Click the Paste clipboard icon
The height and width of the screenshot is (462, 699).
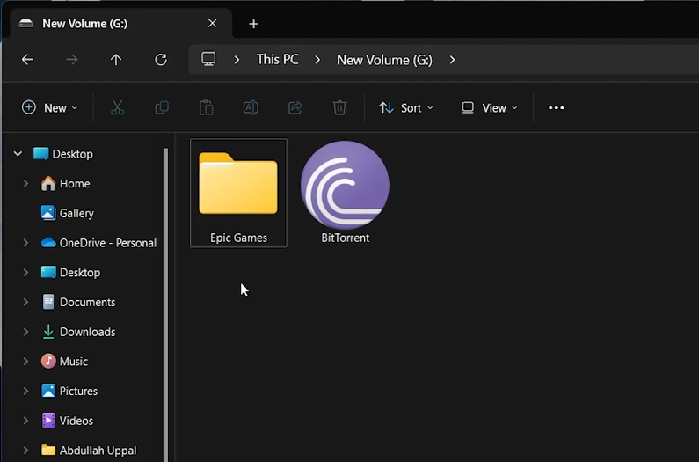(x=206, y=107)
